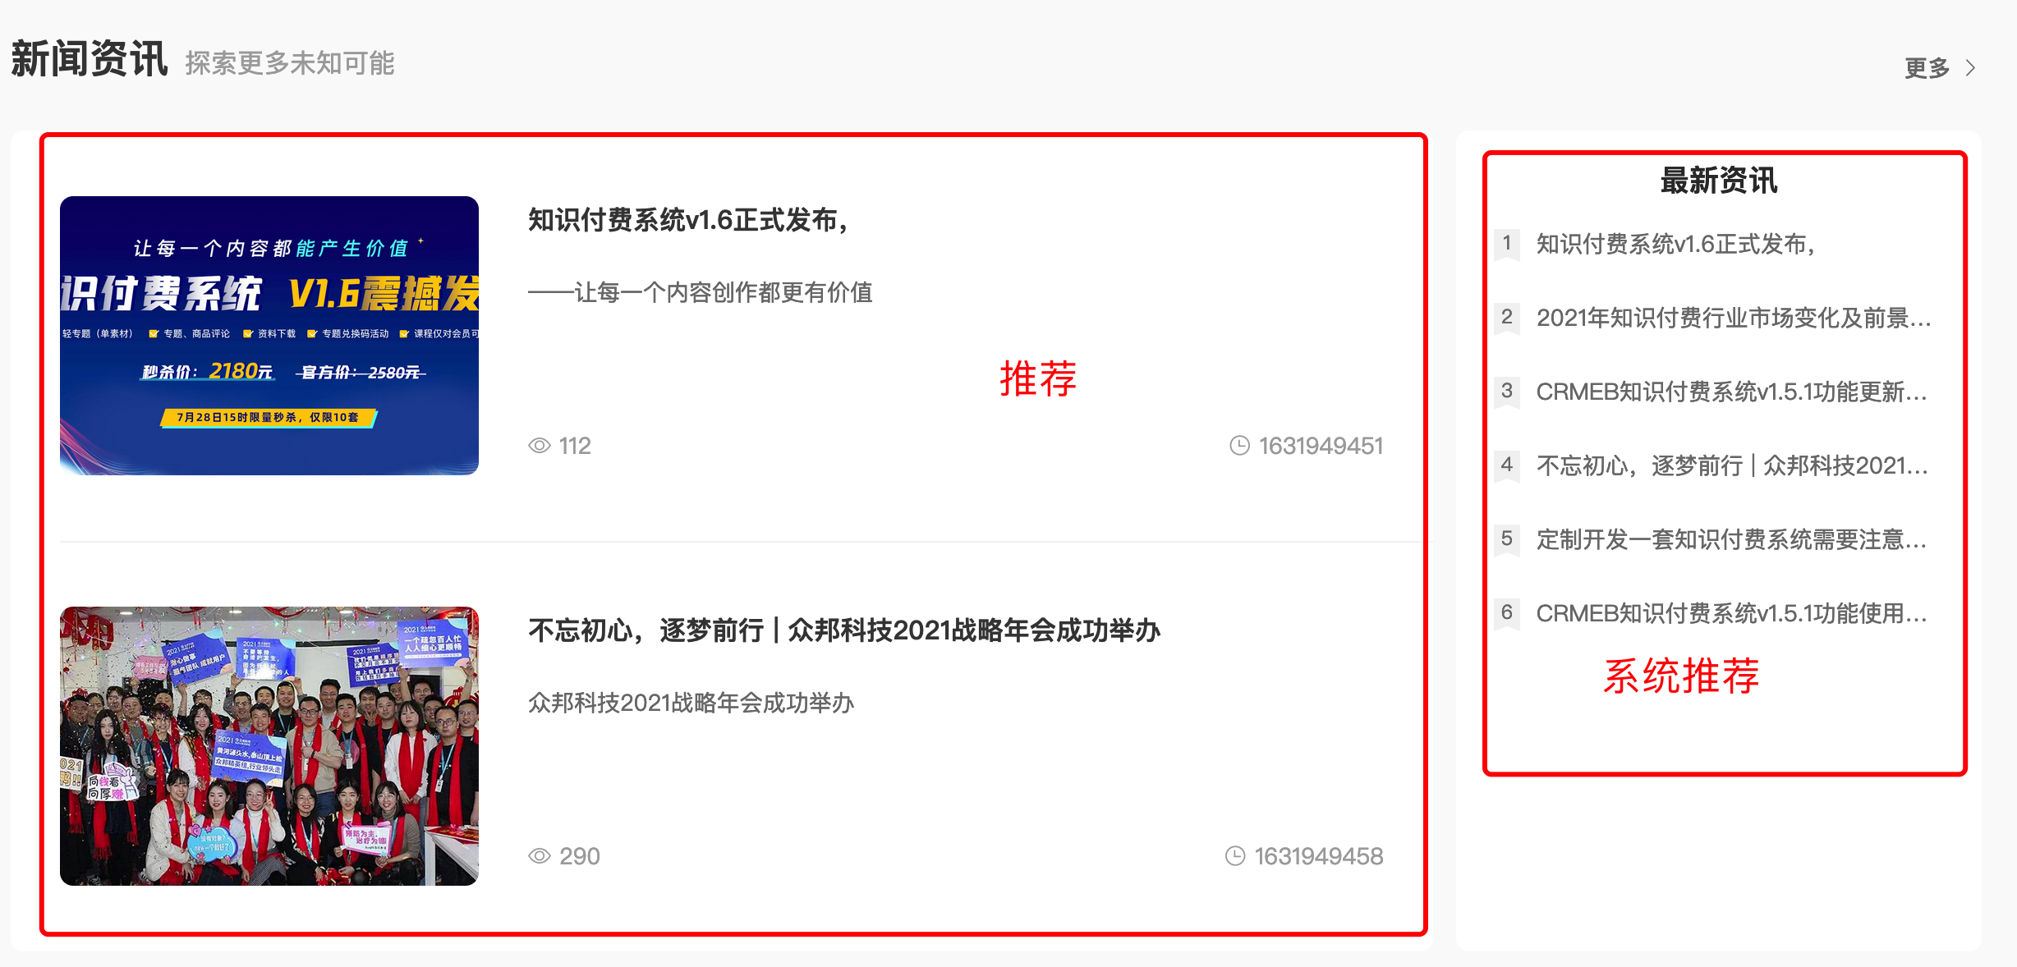Click rank badge number 3 in 最新资讯

[x=1507, y=392]
